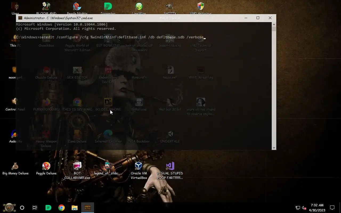The width and height of the screenshot is (341, 213).
Task: Launch Google Chrome from the taskbar
Action: coord(62,208)
